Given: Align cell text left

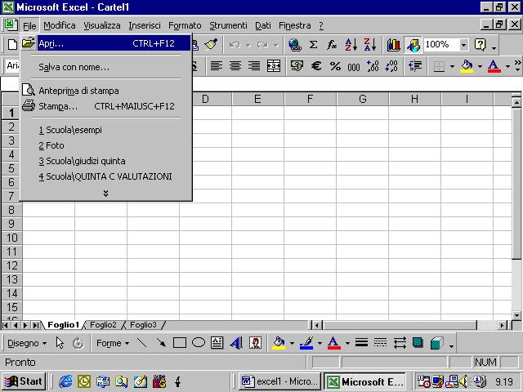Looking at the screenshot, I should [x=216, y=65].
